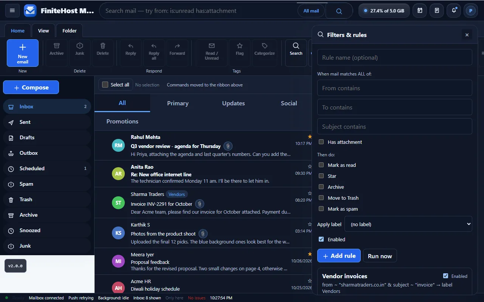Enable the Mark as read action
This screenshot has width=484, height=302.
(x=321, y=165)
